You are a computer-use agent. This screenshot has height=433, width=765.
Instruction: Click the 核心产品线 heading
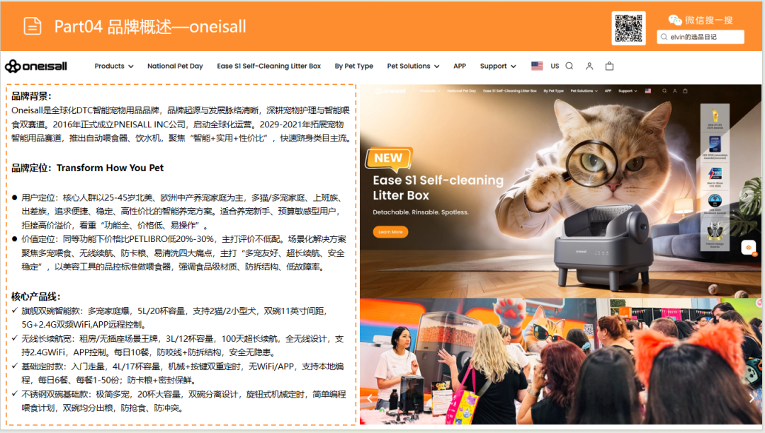pyautogui.click(x=35, y=296)
